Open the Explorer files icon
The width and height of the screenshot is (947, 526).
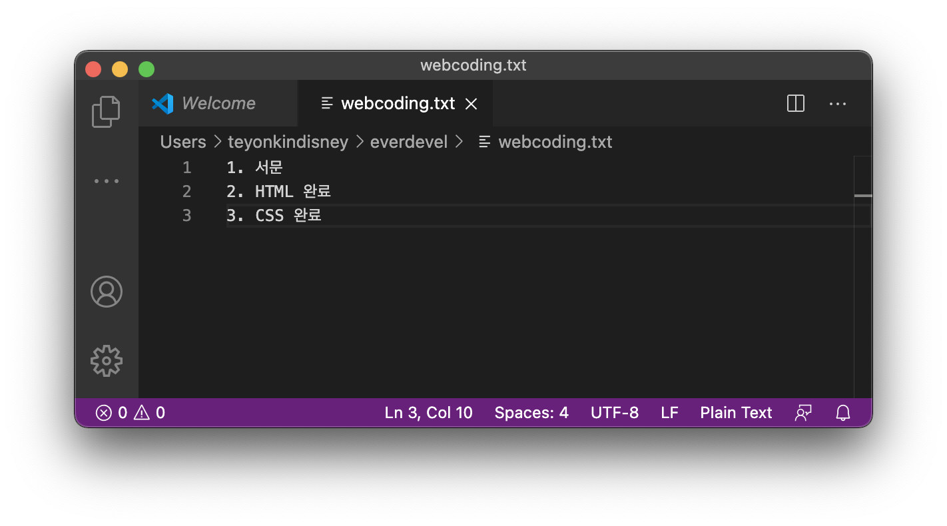[x=106, y=111]
